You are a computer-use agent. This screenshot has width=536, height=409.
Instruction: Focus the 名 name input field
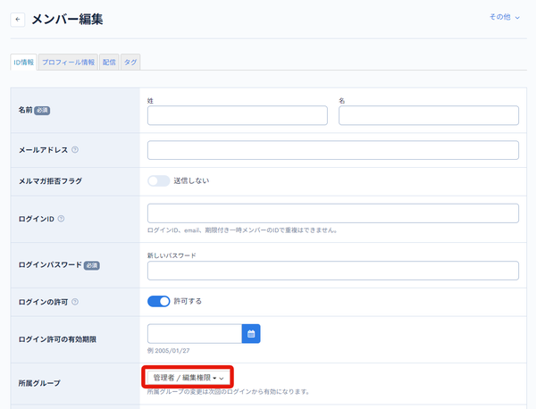429,115
